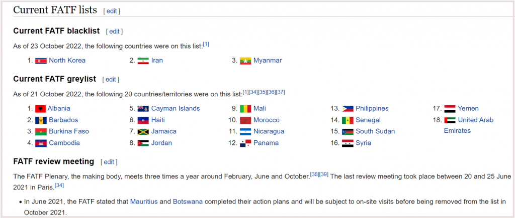Screen dimensions: 515x218
Task: Visit the Jordan link
Action: pos(161,143)
